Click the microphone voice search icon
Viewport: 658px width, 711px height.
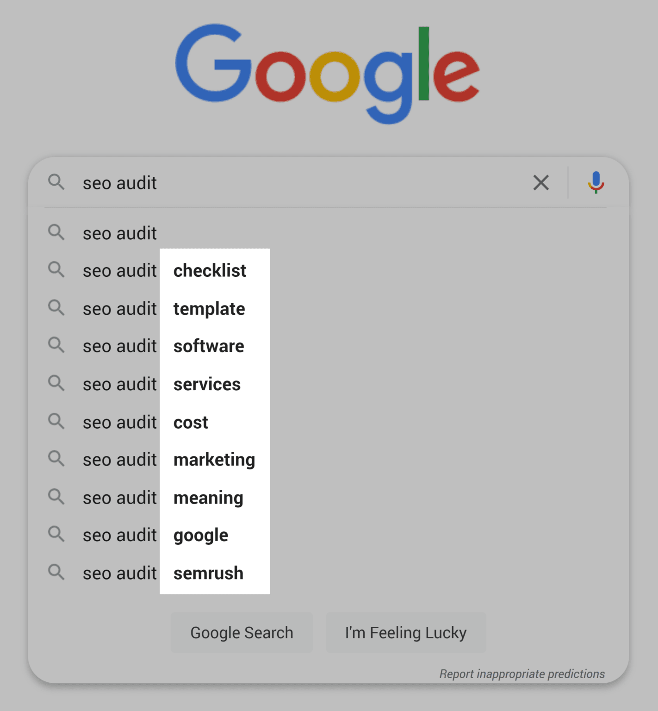pos(596,182)
